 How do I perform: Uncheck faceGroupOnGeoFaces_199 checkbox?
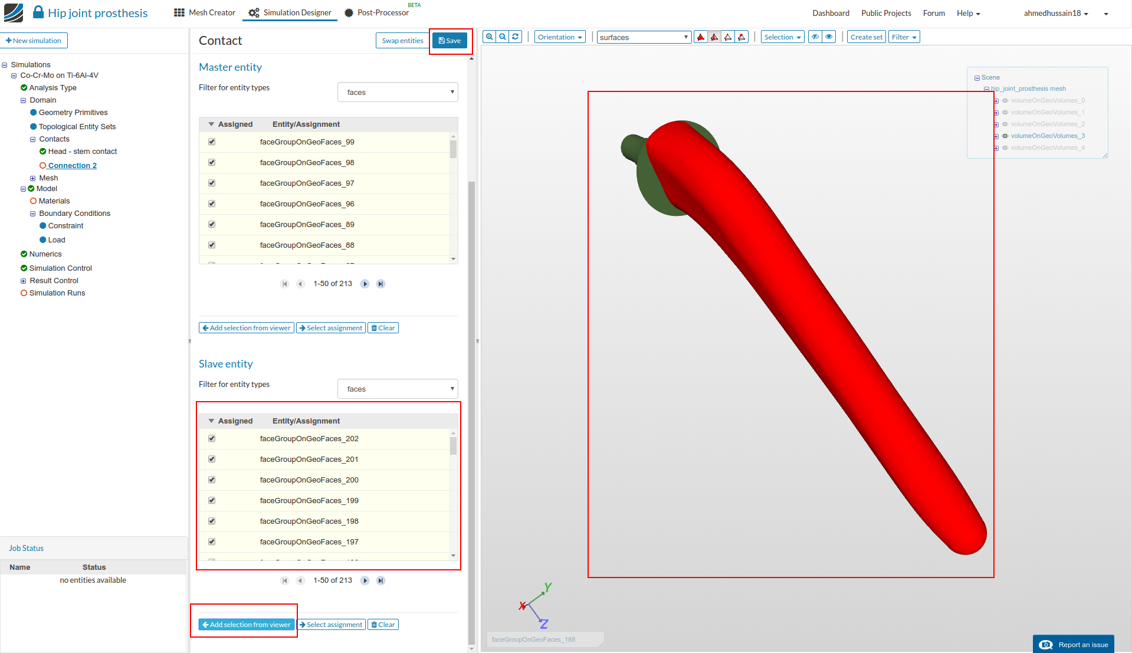click(212, 501)
